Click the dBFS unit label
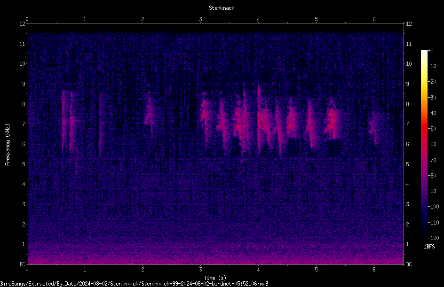The width and height of the screenshot is (444, 287). [x=429, y=247]
